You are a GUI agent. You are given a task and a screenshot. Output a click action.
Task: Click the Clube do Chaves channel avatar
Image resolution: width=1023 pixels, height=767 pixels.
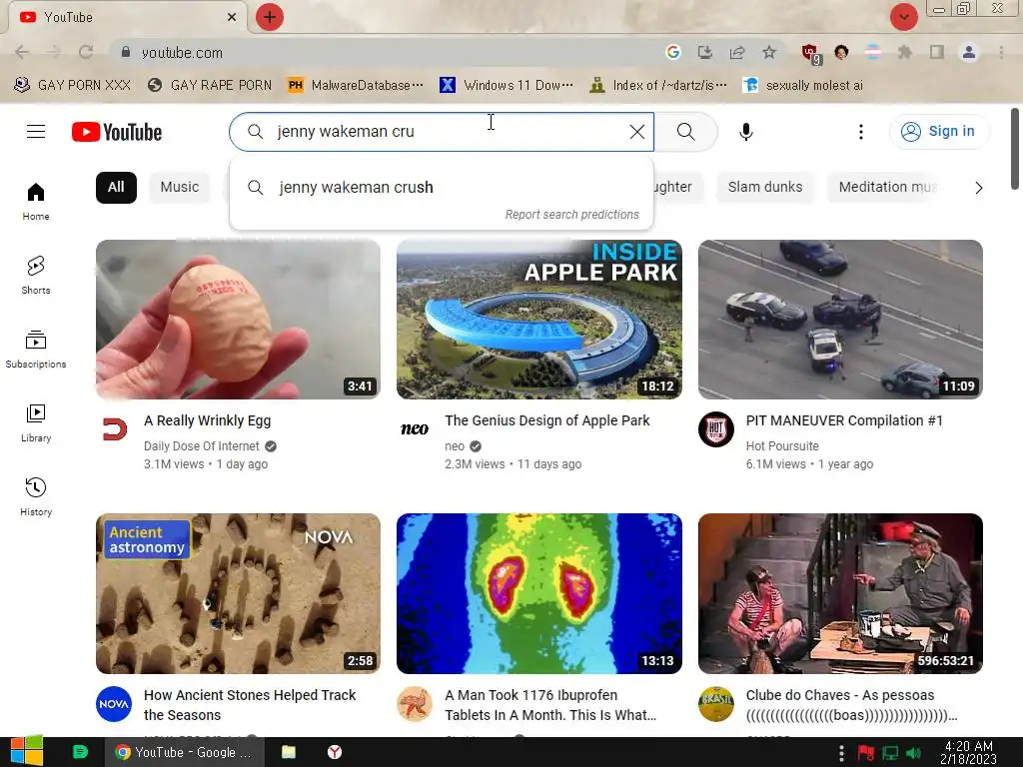click(715, 704)
